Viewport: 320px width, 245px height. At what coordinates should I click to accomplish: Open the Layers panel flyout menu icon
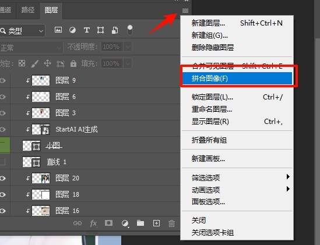pyautogui.click(x=185, y=10)
